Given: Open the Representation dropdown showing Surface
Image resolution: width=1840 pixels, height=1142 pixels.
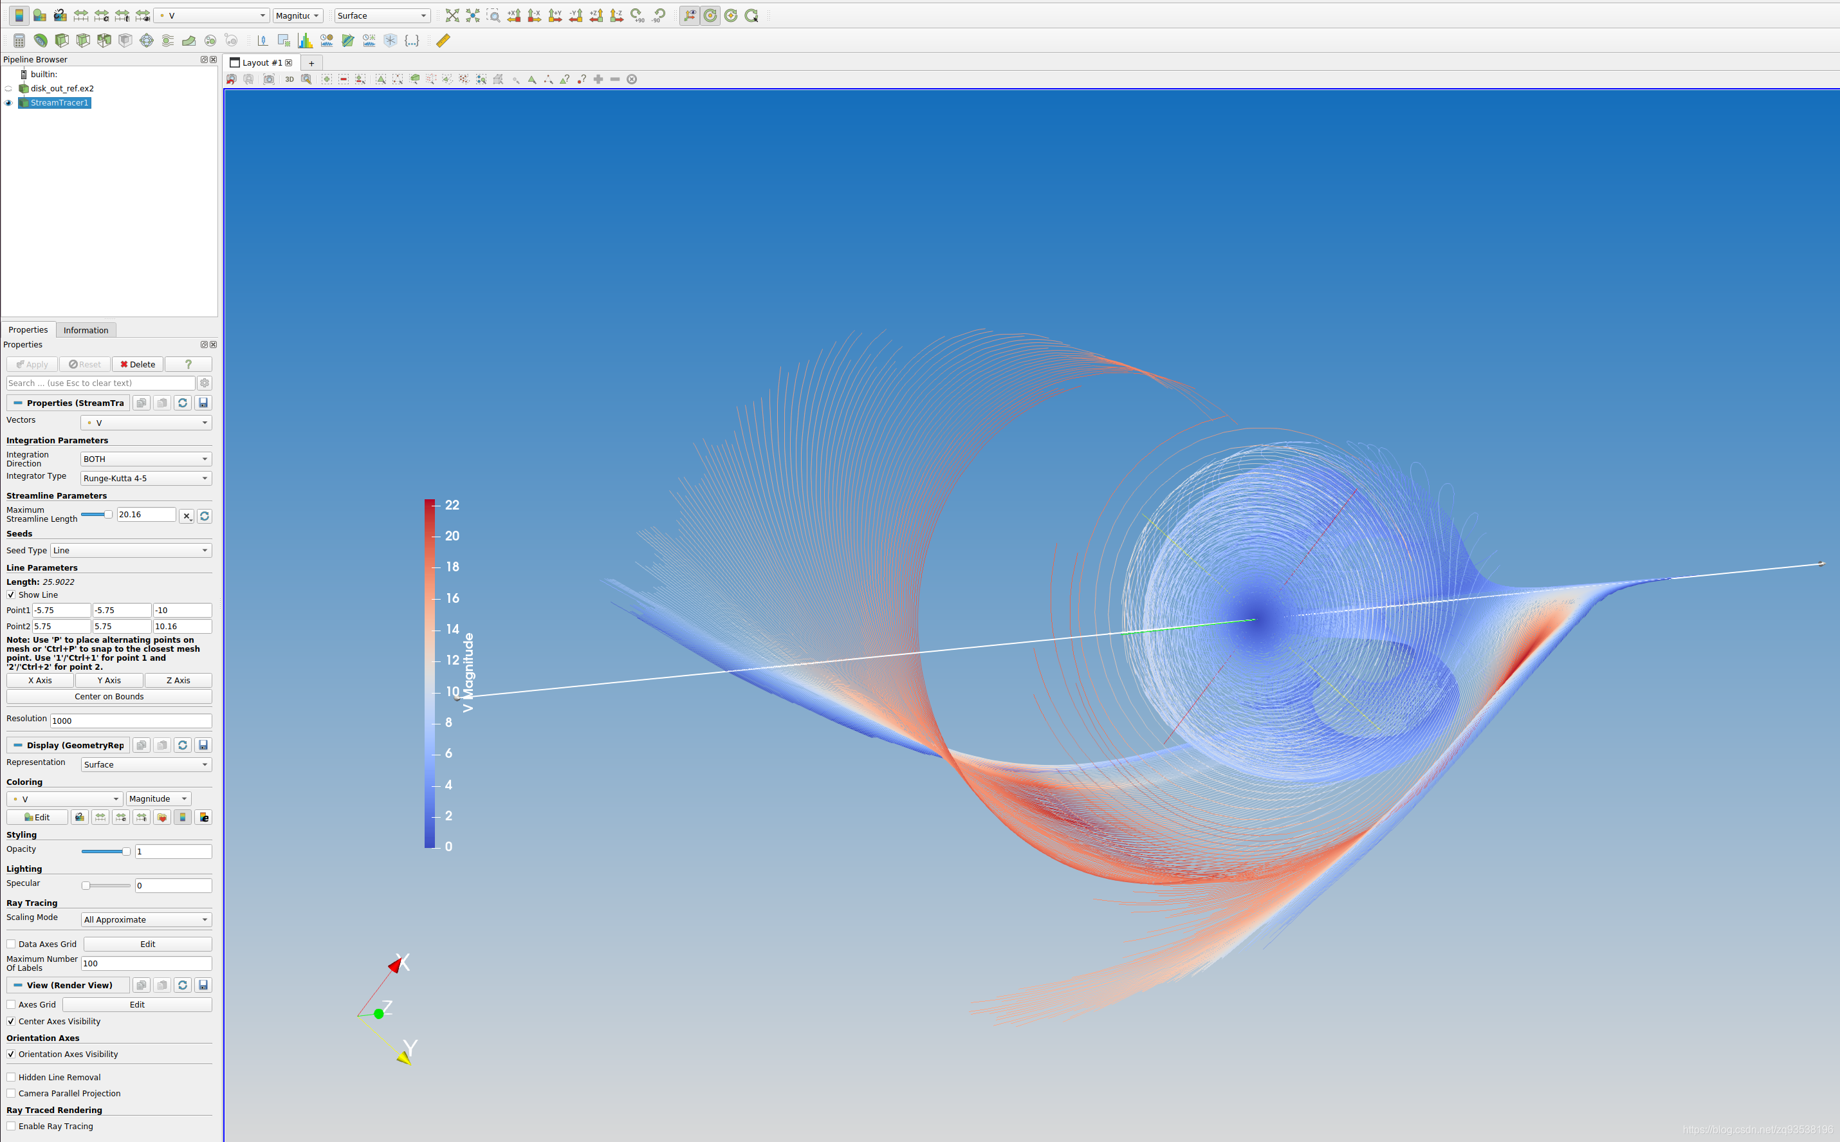Looking at the screenshot, I should point(145,764).
